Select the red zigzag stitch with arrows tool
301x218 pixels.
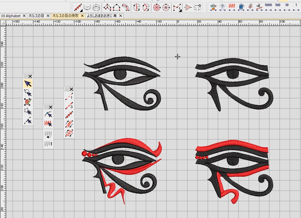click(69, 133)
